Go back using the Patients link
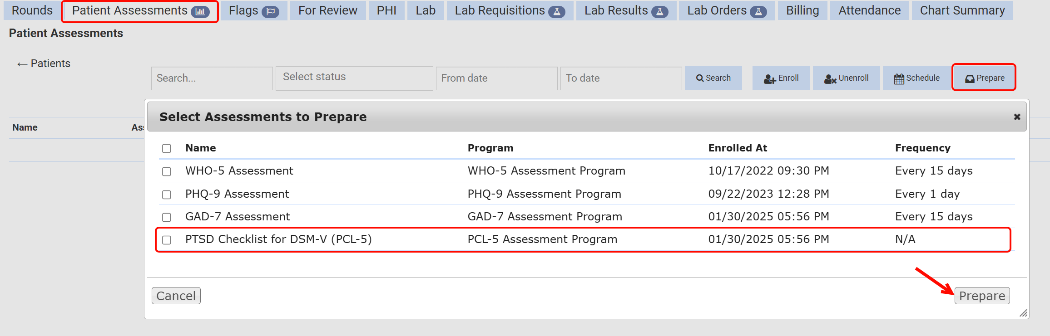Screen dimensions: 1050x336 tap(44, 63)
